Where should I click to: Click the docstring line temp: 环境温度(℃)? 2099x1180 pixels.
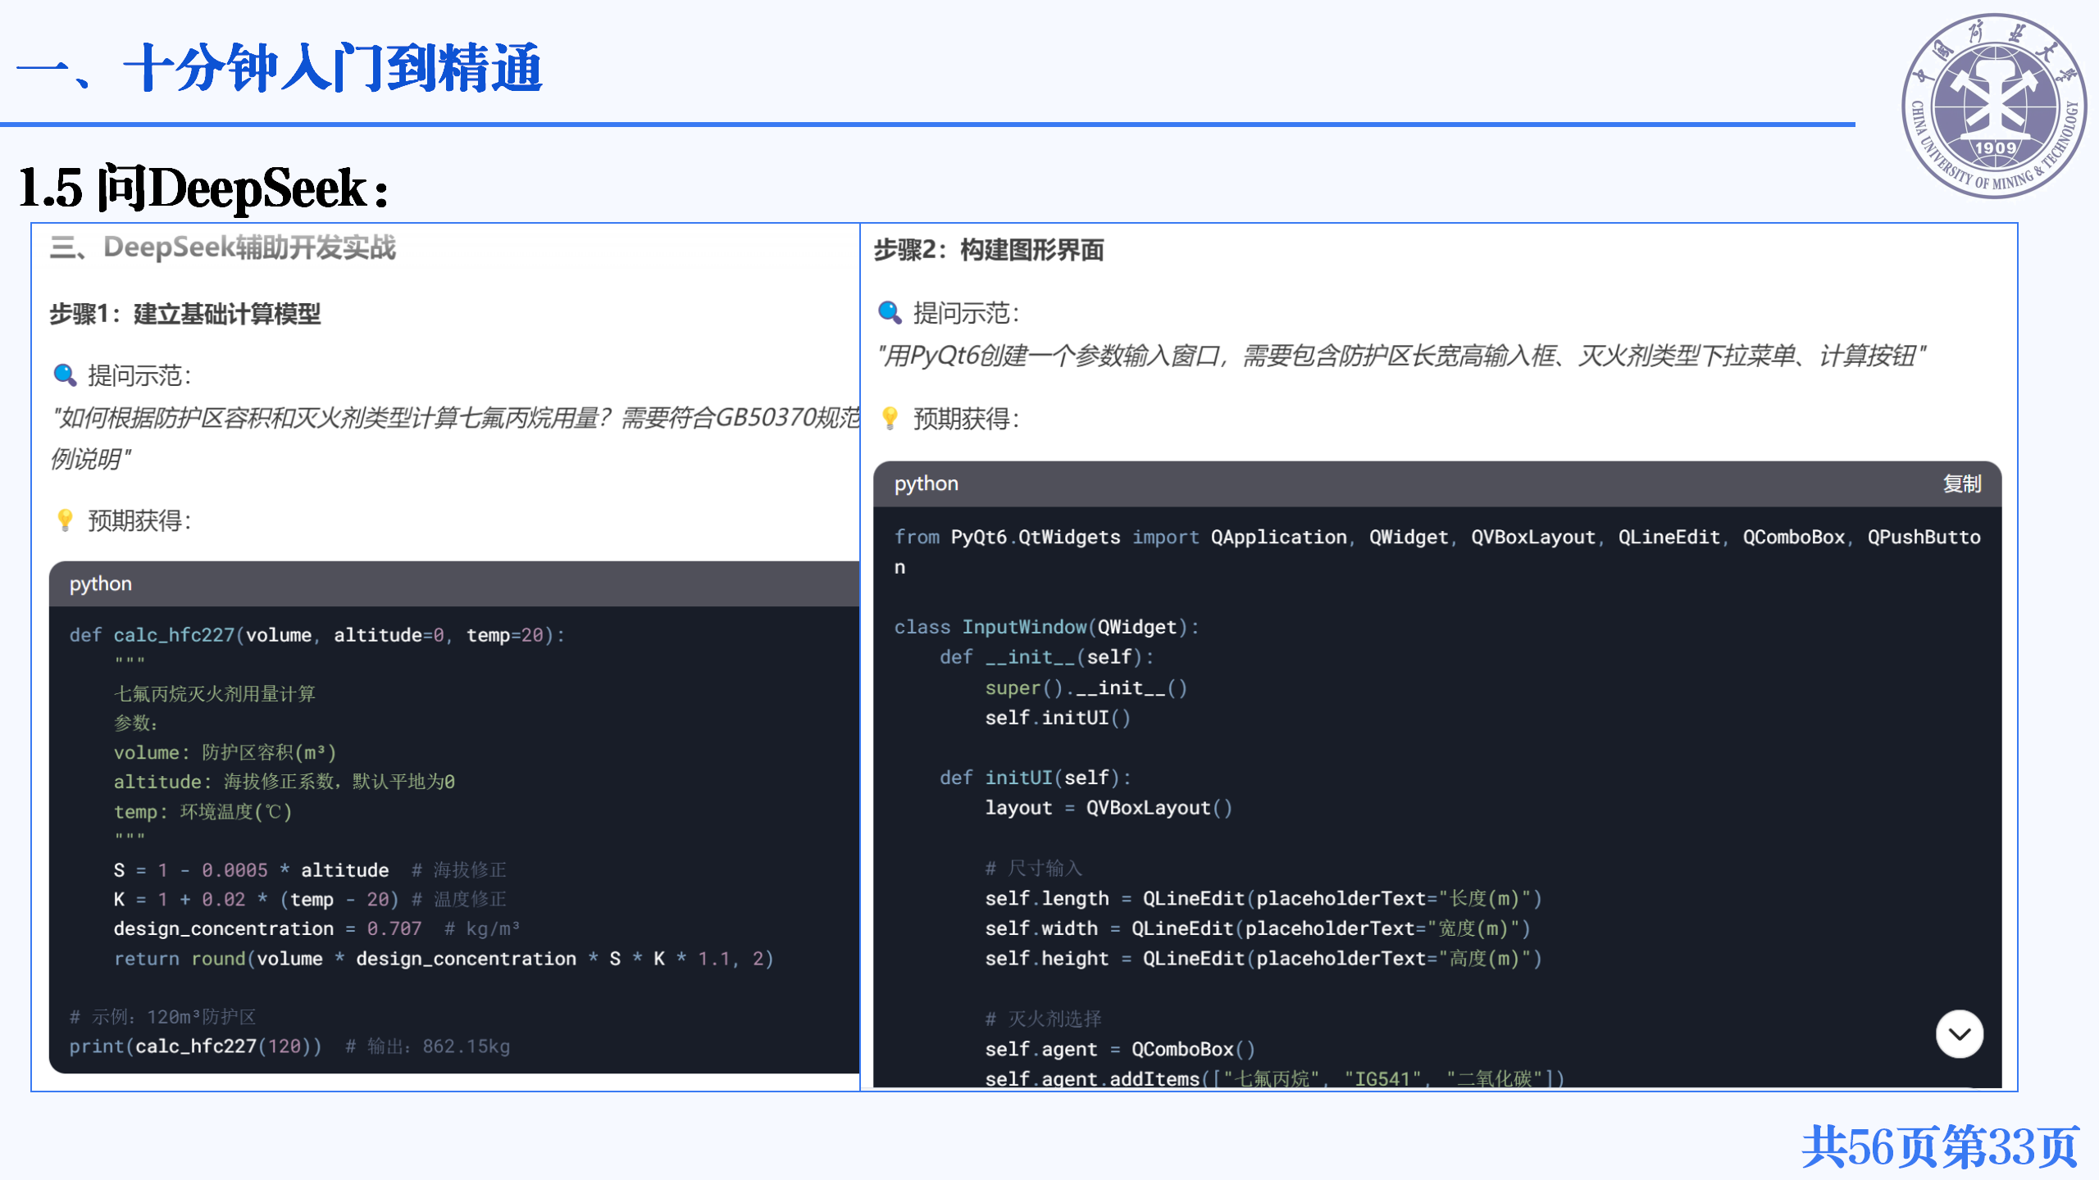[203, 811]
